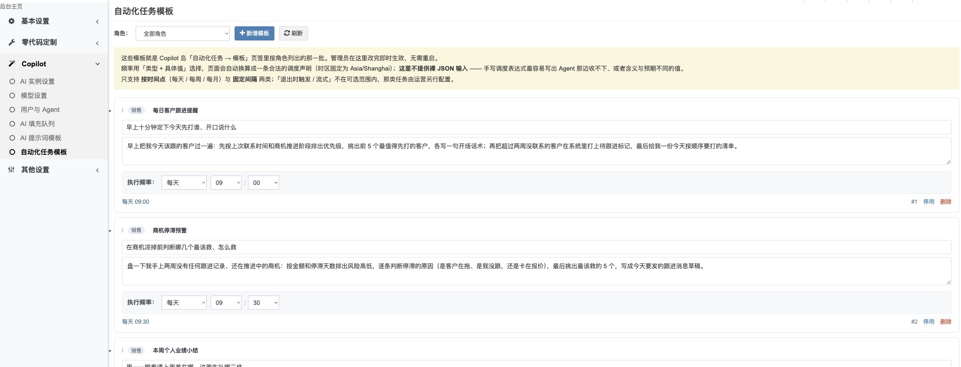
Task: Click the resize grip of the first prompt textarea
Action: click(x=948, y=162)
